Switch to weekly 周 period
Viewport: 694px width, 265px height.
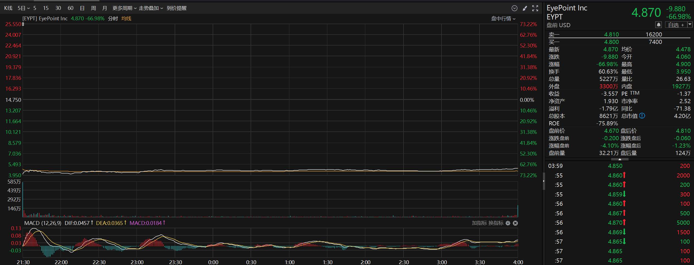(94, 8)
